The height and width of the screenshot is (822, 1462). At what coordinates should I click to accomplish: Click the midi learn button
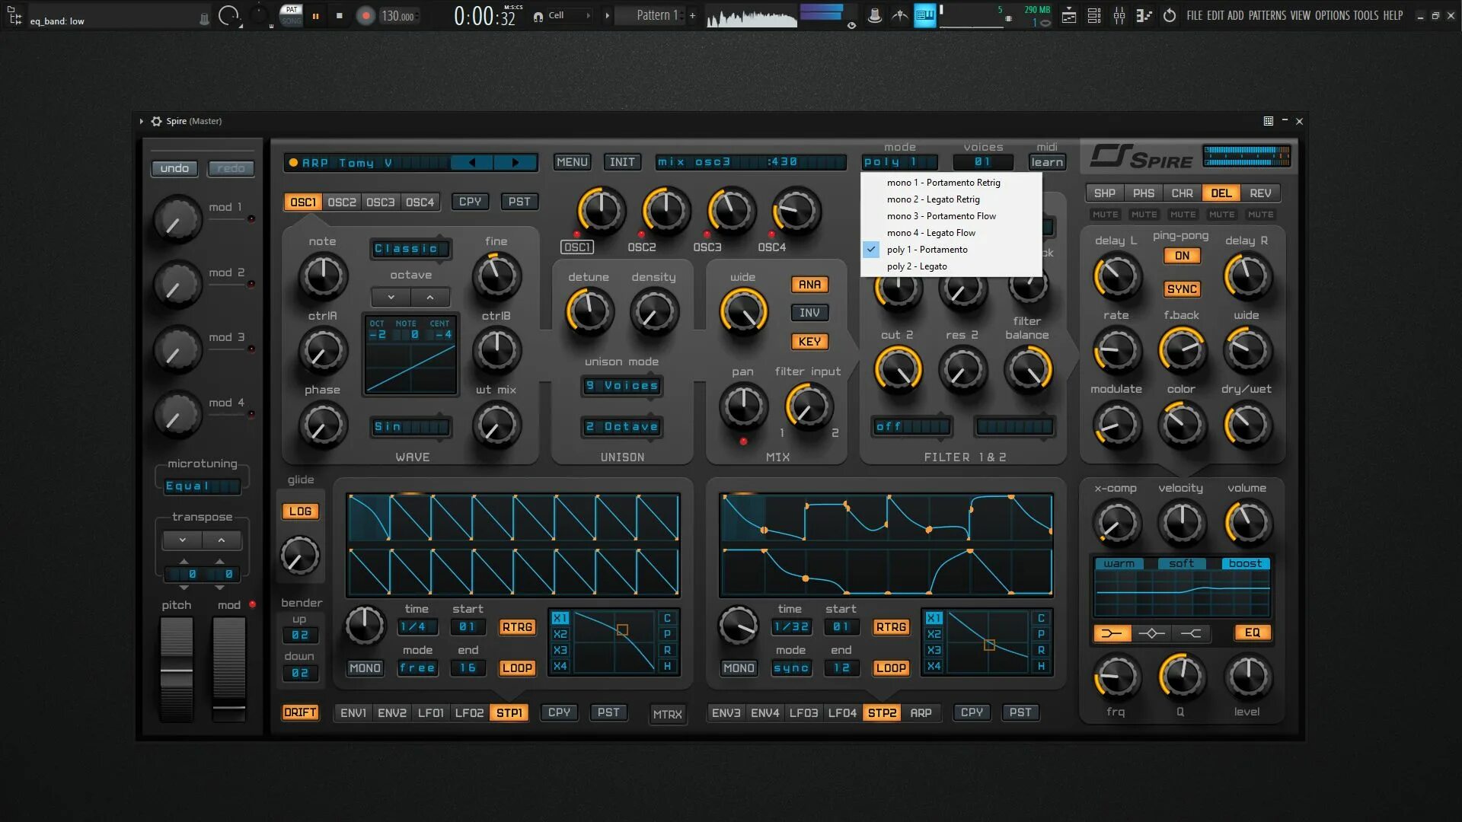[1047, 162]
